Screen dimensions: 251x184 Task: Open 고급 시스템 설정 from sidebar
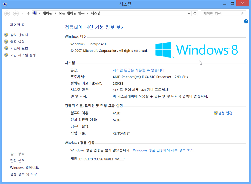23,55
